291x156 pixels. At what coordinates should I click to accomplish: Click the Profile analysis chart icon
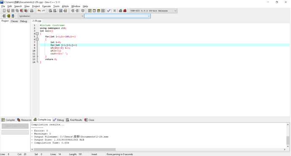tap(120, 11)
